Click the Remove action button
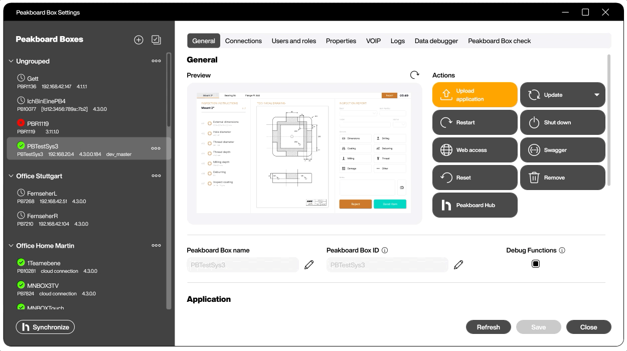The width and height of the screenshot is (627, 351). tap(562, 178)
